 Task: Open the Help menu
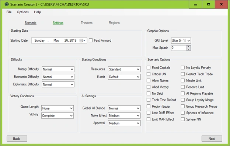pos(37,12)
